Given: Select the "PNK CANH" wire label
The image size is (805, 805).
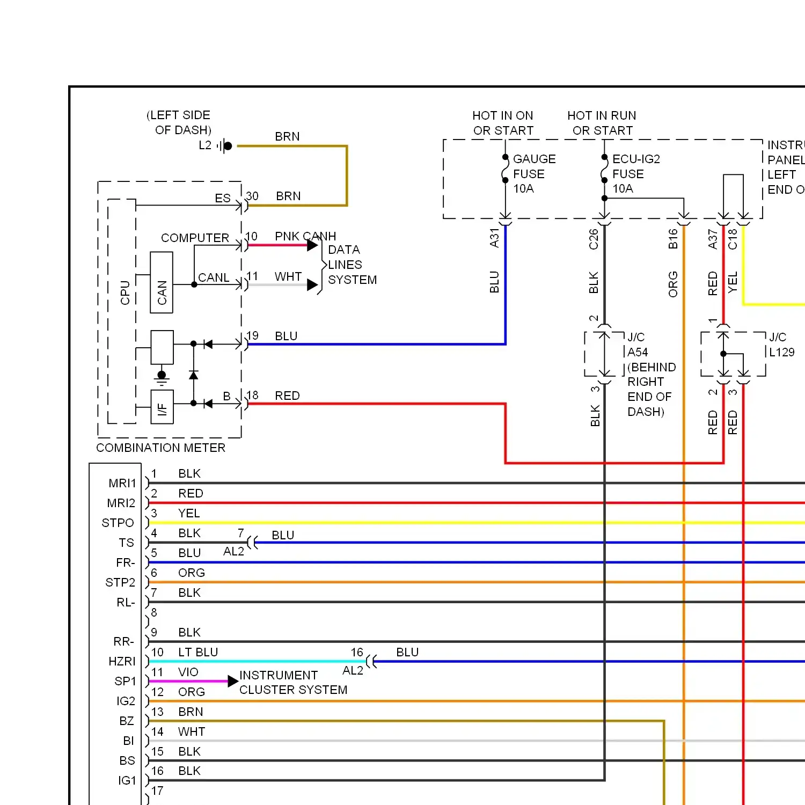Looking at the screenshot, I should (305, 236).
